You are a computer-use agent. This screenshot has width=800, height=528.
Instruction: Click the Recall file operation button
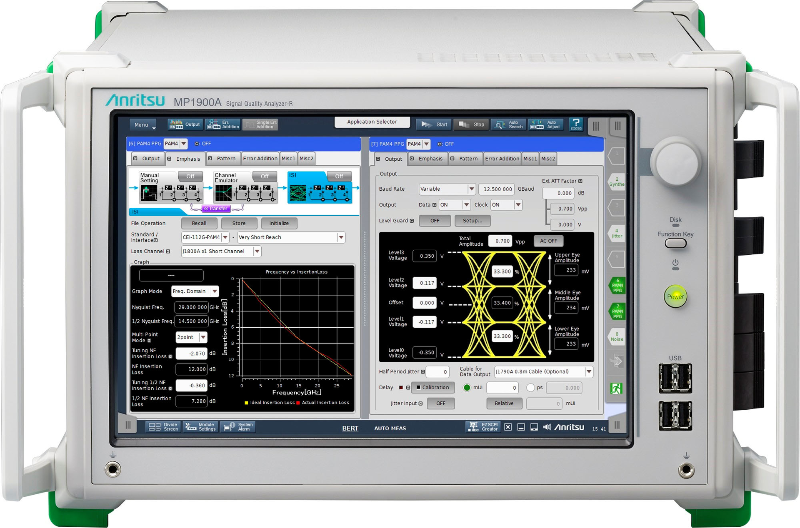199,223
